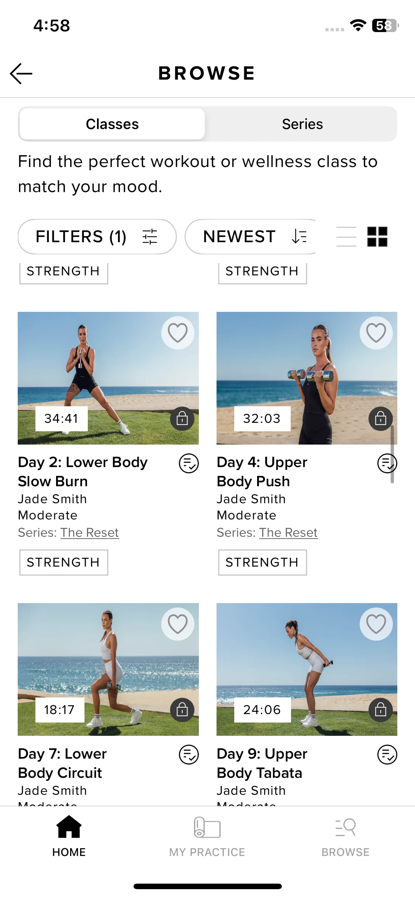Viewport: 415px width, 898px height.
Task: Tap lock icon on Day 2 thumbnail
Action: coord(182,418)
